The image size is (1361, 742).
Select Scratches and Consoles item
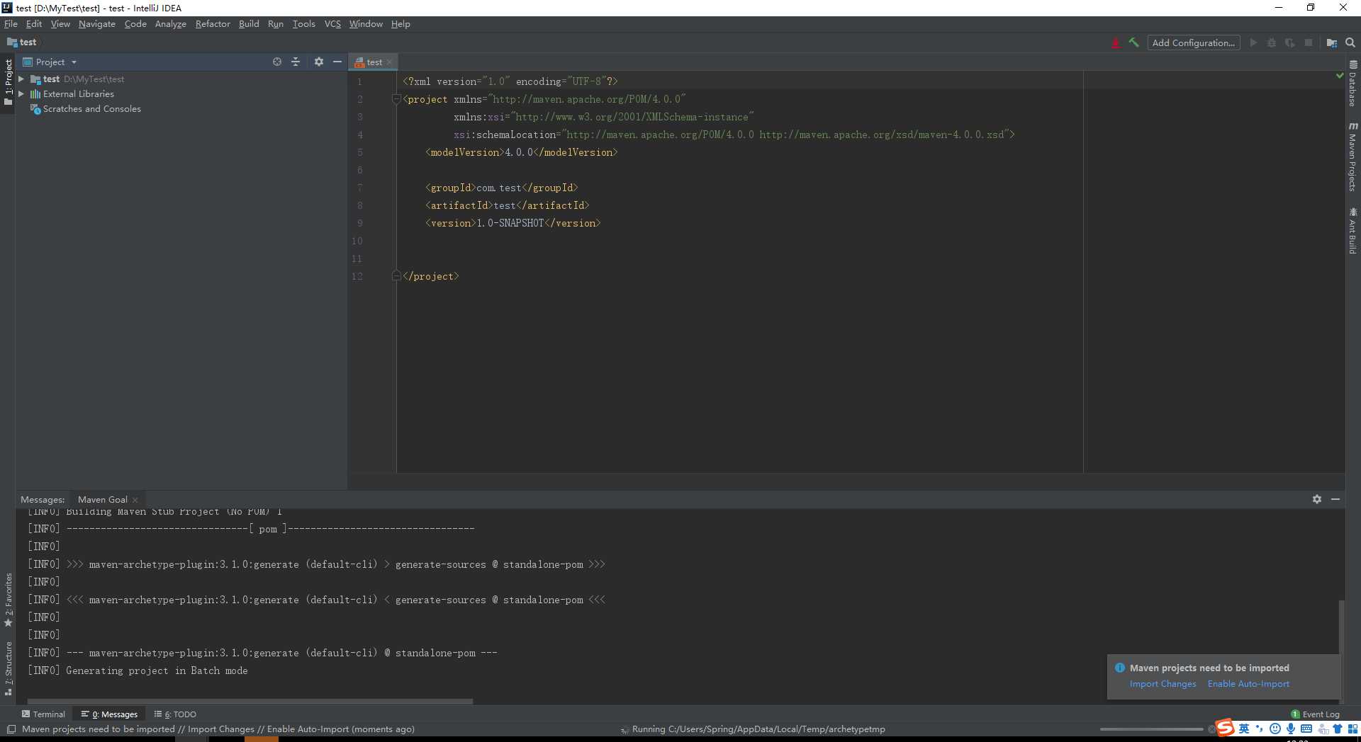(91, 109)
